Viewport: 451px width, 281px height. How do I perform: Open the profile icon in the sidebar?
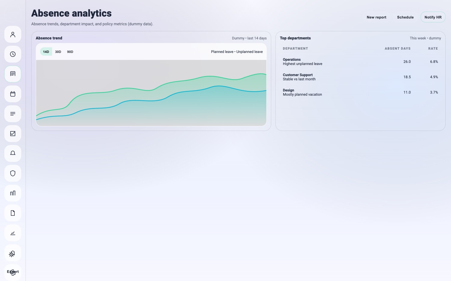tap(13, 34)
